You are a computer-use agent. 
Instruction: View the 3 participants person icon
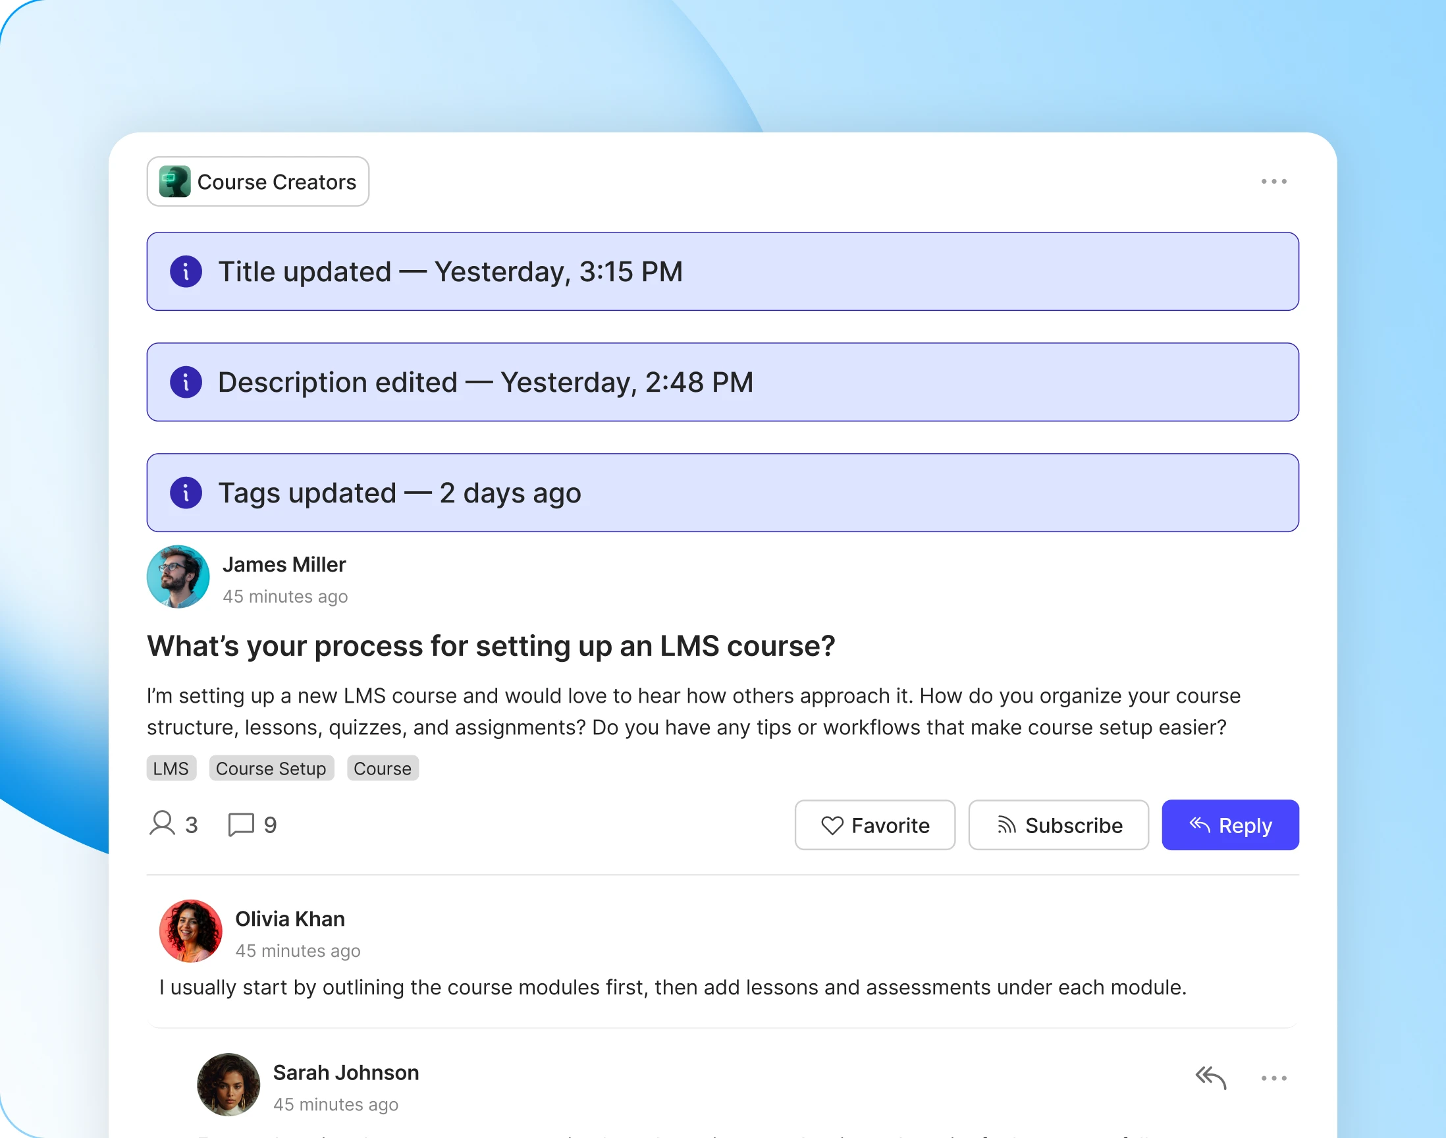point(162,823)
